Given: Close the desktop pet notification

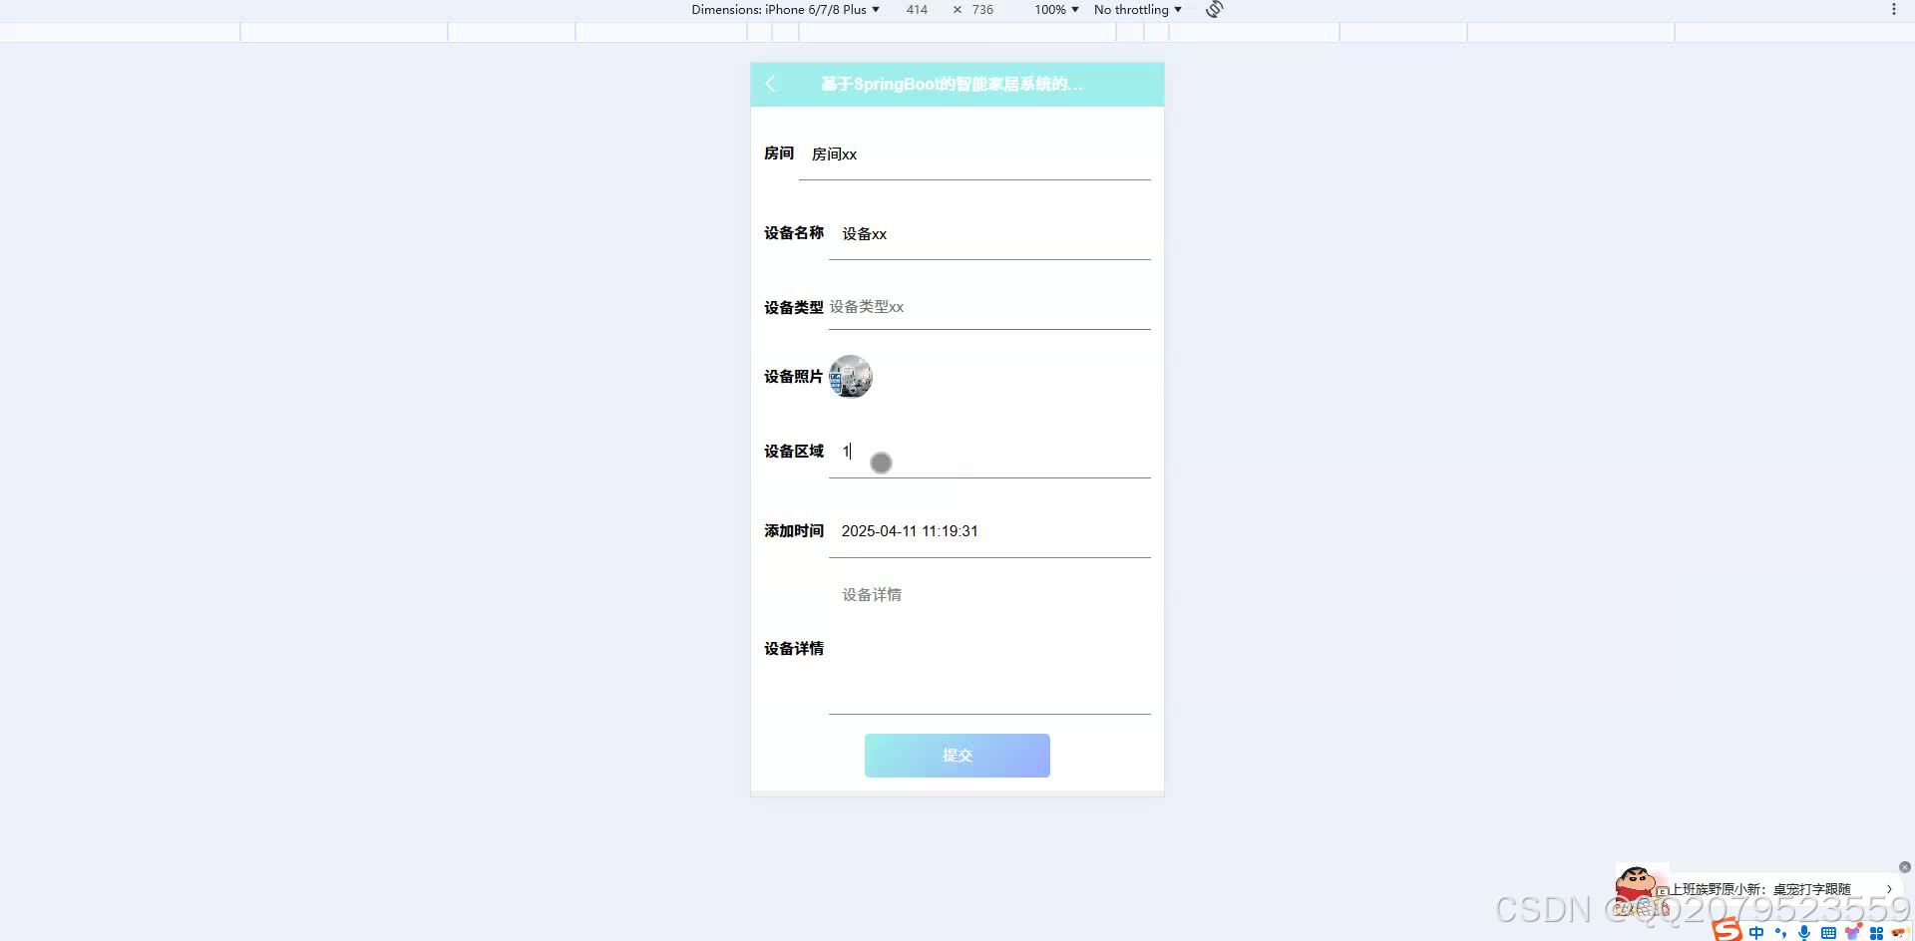Looking at the screenshot, I should point(1905,867).
